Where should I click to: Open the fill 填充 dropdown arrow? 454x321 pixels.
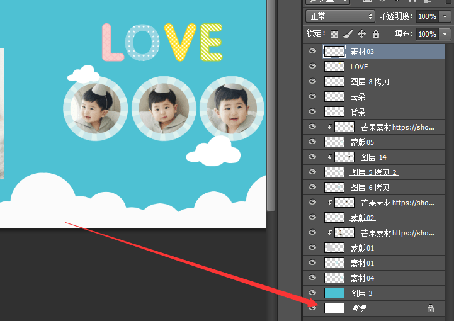pyautogui.click(x=445, y=34)
